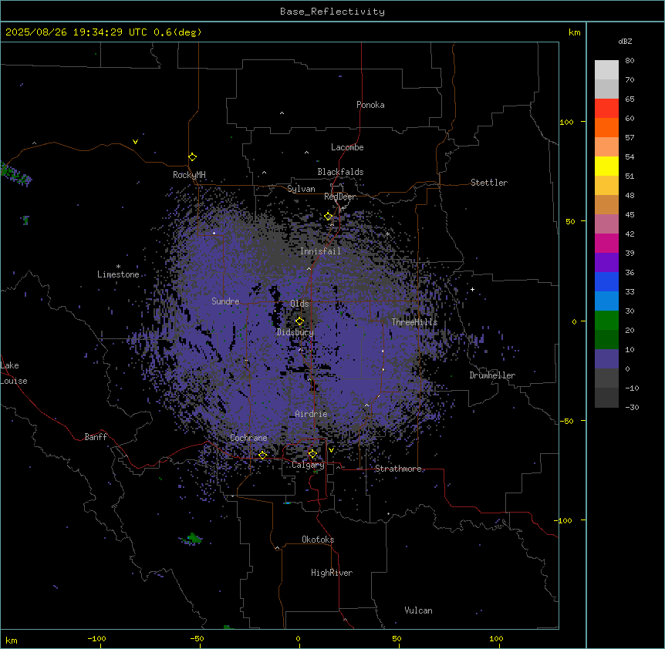This screenshot has height=649, width=665.
Task: Click the Sundre town label
Action: [x=225, y=301]
